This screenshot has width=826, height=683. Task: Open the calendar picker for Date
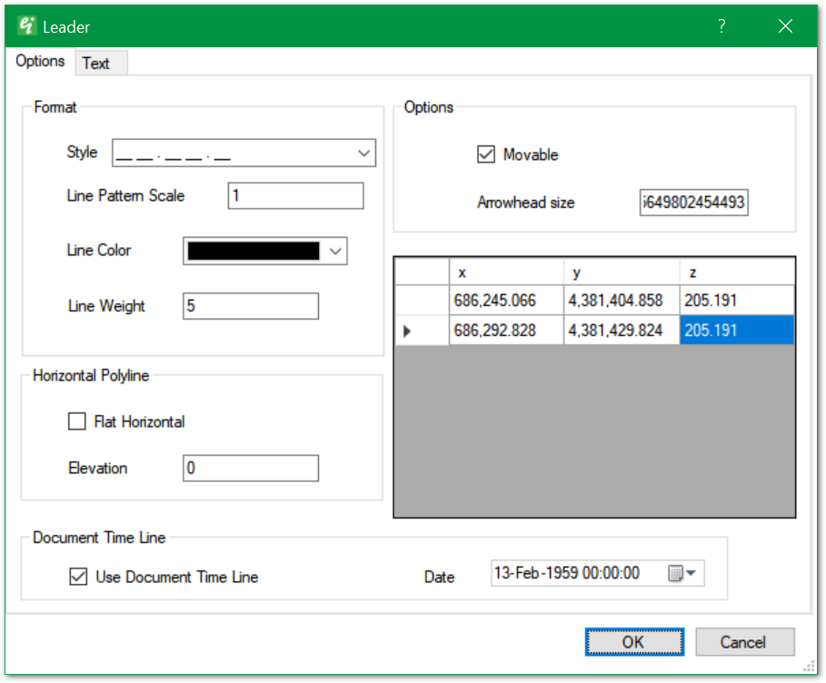pos(681,573)
